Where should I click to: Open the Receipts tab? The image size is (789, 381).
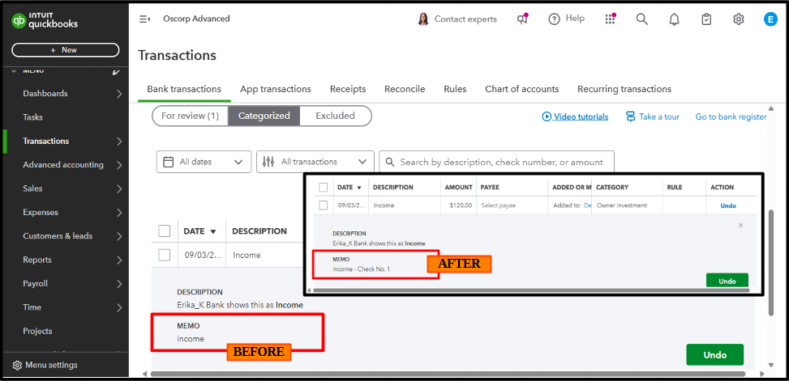point(348,89)
